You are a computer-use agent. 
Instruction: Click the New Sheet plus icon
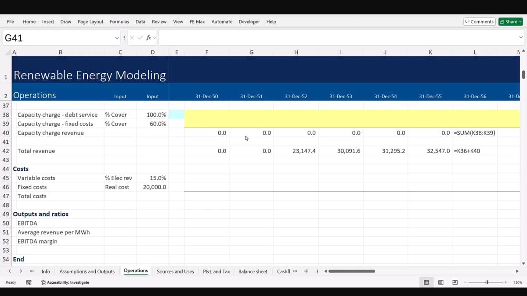click(x=306, y=271)
